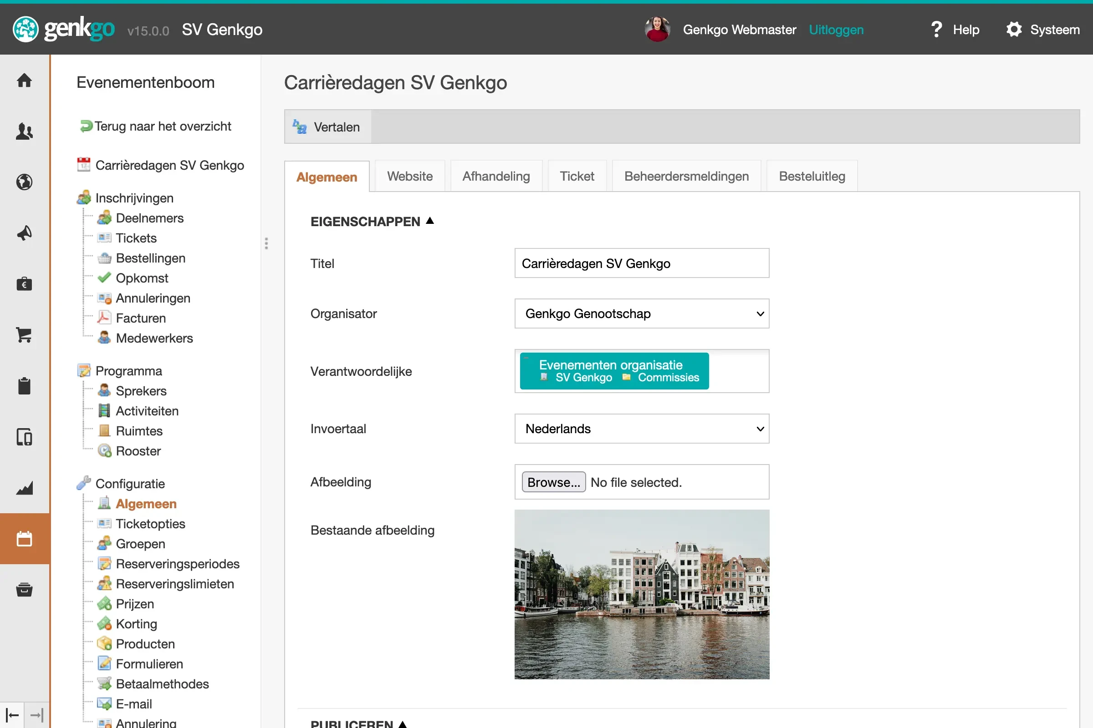Click the megaphone communication sidebar icon

(24, 233)
